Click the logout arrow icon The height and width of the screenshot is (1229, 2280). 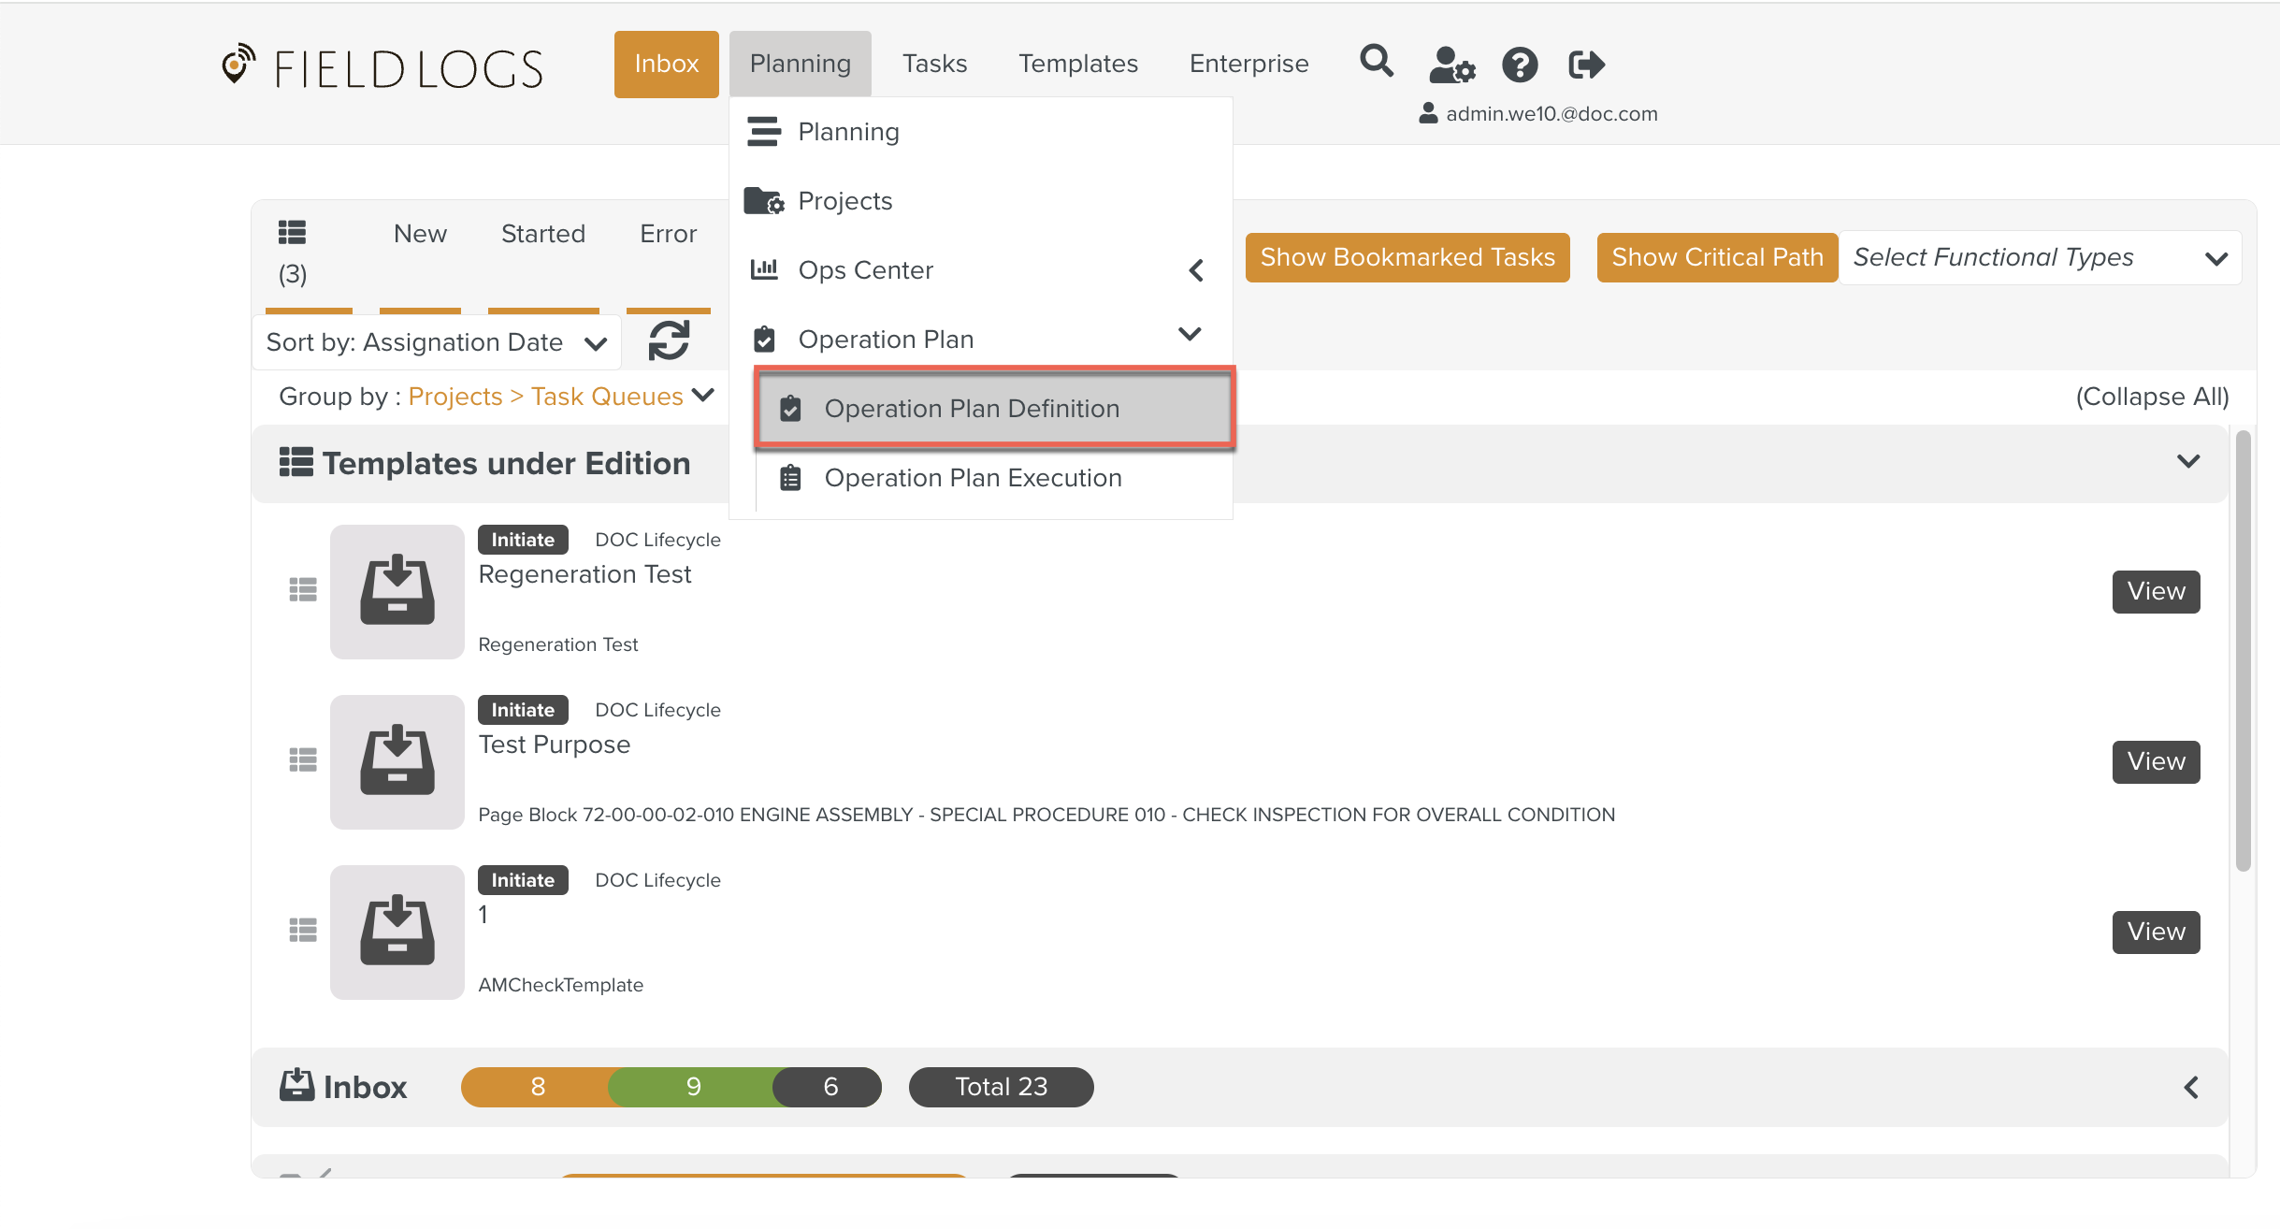(1586, 65)
